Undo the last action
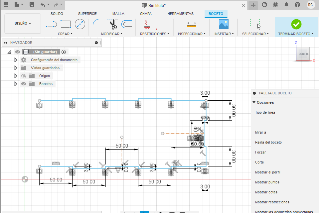Viewport: 319px width, 213px height. tap(43, 5)
